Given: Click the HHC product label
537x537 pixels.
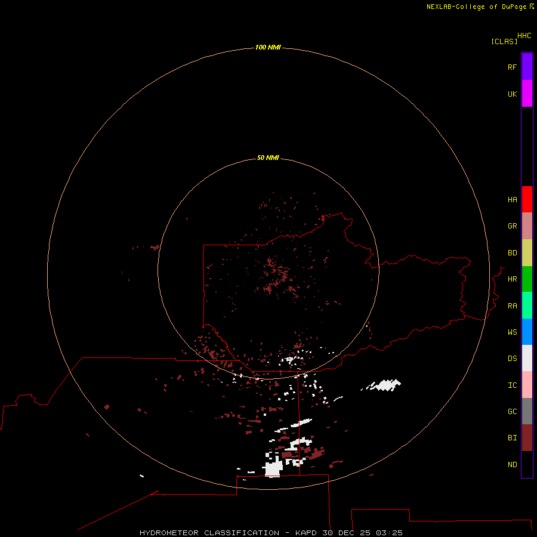Looking at the screenshot, I should click(524, 36).
